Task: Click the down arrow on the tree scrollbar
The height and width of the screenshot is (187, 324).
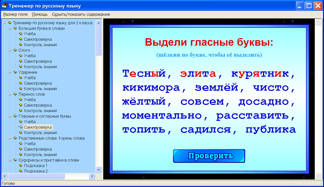Action: point(99,170)
